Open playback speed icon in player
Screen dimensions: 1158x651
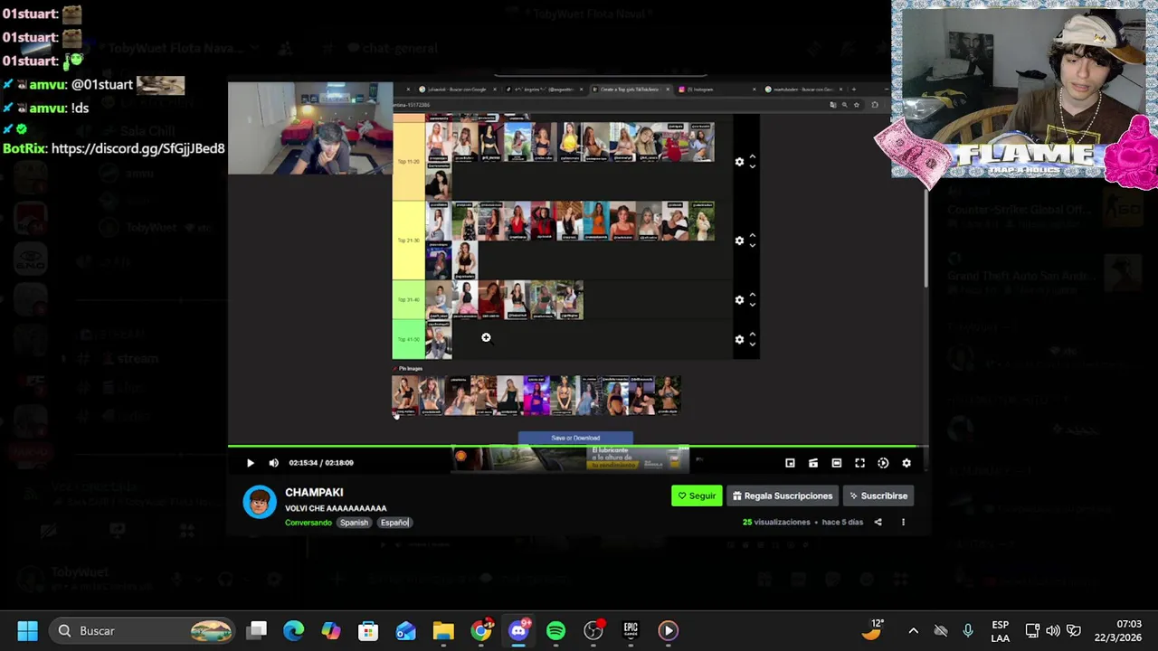(x=883, y=463)
